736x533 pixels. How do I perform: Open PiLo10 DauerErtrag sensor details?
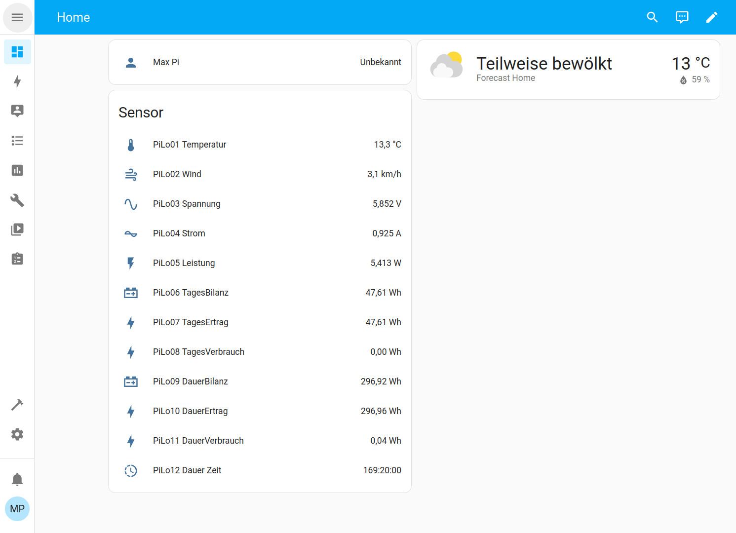pos(260,411)
